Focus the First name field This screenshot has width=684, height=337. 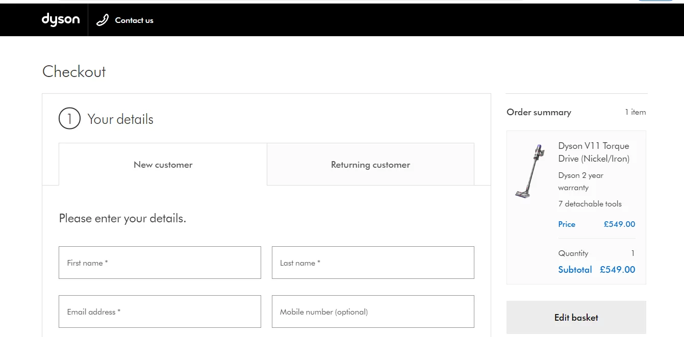click(x=160, y=263)
